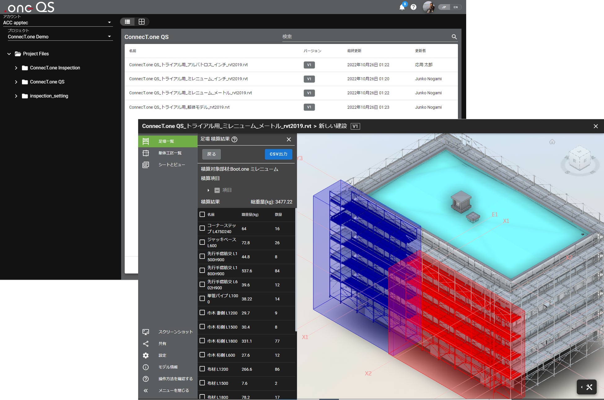Open help via the question mark icon
The width and height of the screenshot is (604, 400).
[x=414, y=7]
